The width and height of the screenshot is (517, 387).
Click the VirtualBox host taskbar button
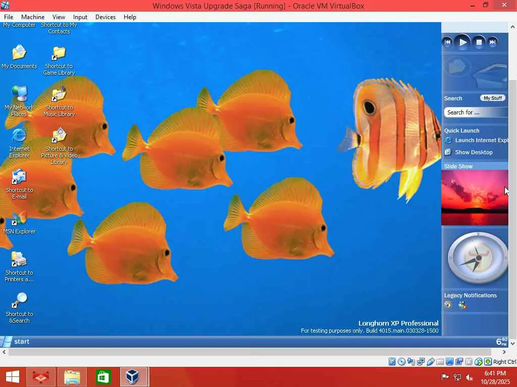(x=133, y=377)
